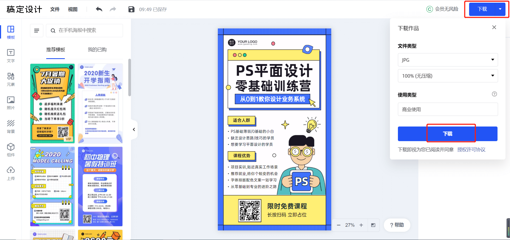Click the undo arrow icon
The height and width of the screenshot is (240, 510).
[99, 9]
